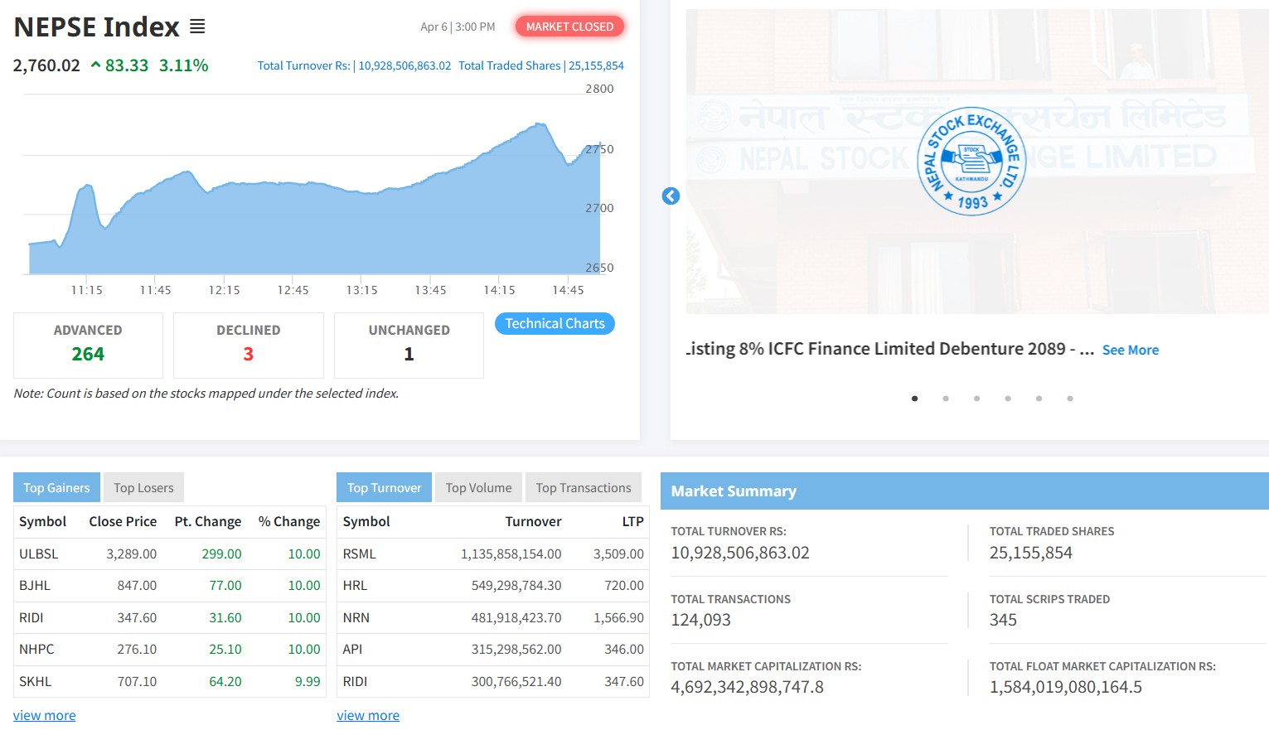1269x730 pixels.
Task: Click the RSML symbol in turnover table
Action: point(359,554)
